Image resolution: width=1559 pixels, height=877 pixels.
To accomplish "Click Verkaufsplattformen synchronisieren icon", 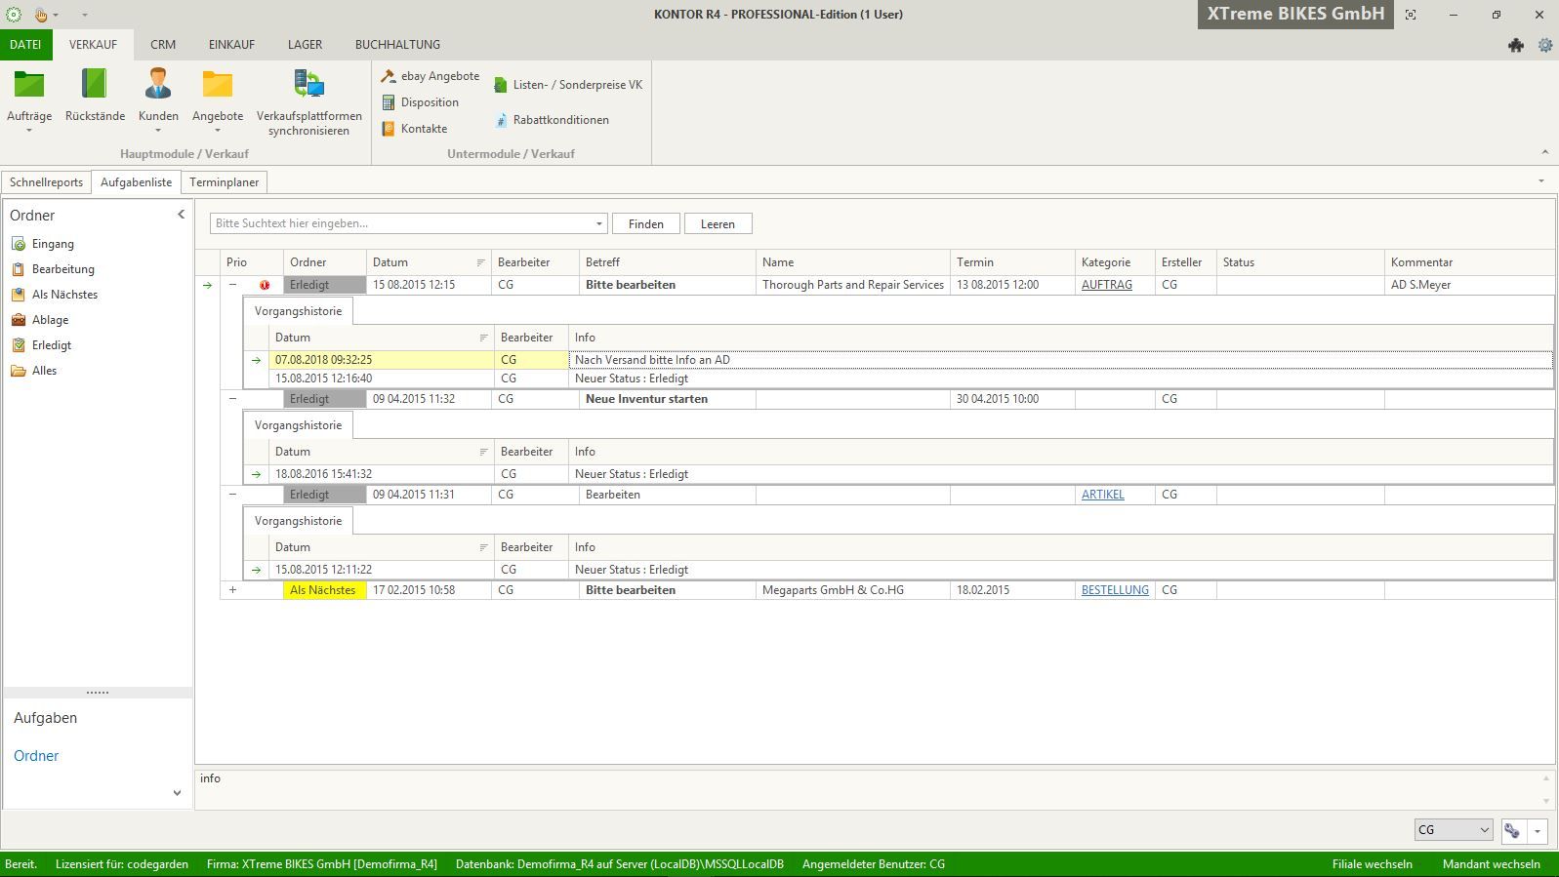I will pos(308,86).
